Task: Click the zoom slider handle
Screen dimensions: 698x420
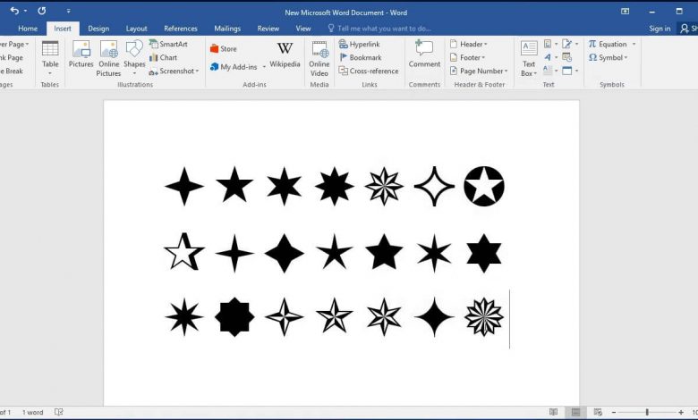Action: [x=647, y=413]
